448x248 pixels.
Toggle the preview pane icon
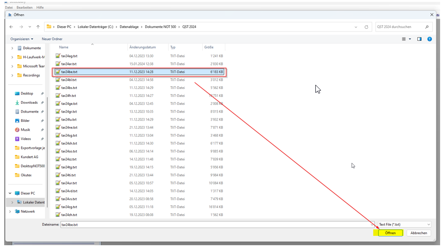pos(419,39)
